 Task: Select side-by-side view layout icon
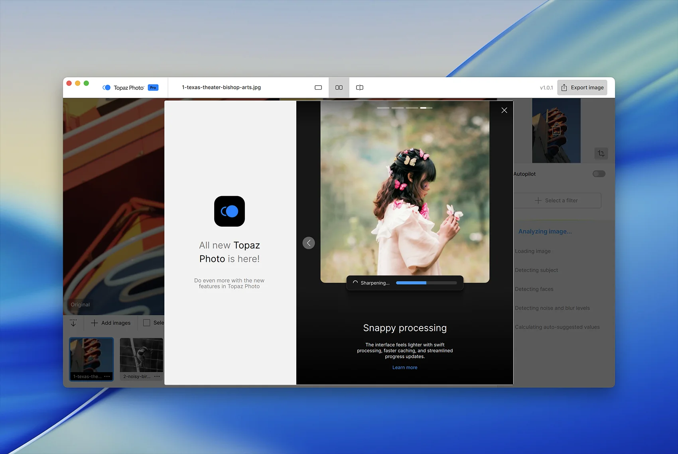point(339,88)
